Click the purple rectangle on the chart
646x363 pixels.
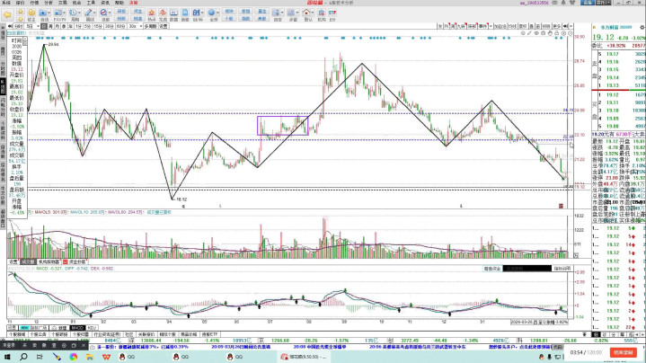click(x=284, y=126)
